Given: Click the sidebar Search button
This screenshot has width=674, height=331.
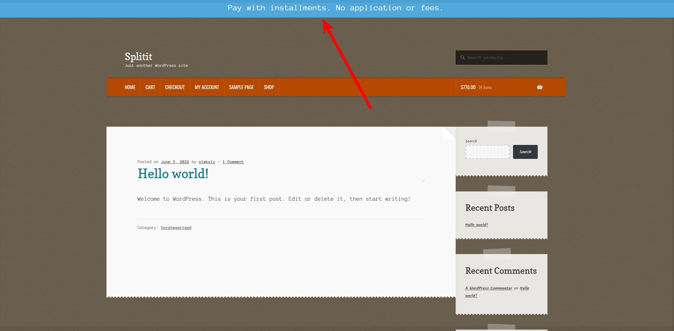Looking at the screenshot, I should click(525, 152).
